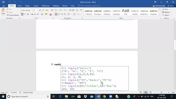Open the Select dropdown

(x=166, y=15)
